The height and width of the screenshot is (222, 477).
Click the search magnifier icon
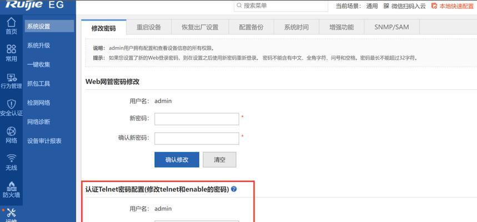tap(239, 6)
